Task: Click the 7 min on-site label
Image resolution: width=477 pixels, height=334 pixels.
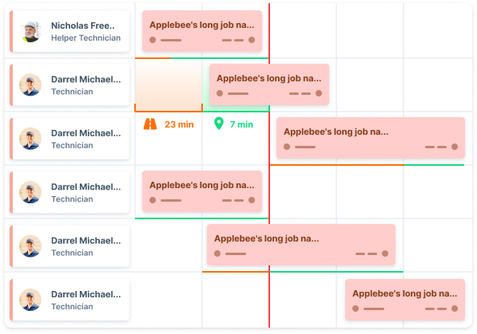Action: click(x=241, y=124)
